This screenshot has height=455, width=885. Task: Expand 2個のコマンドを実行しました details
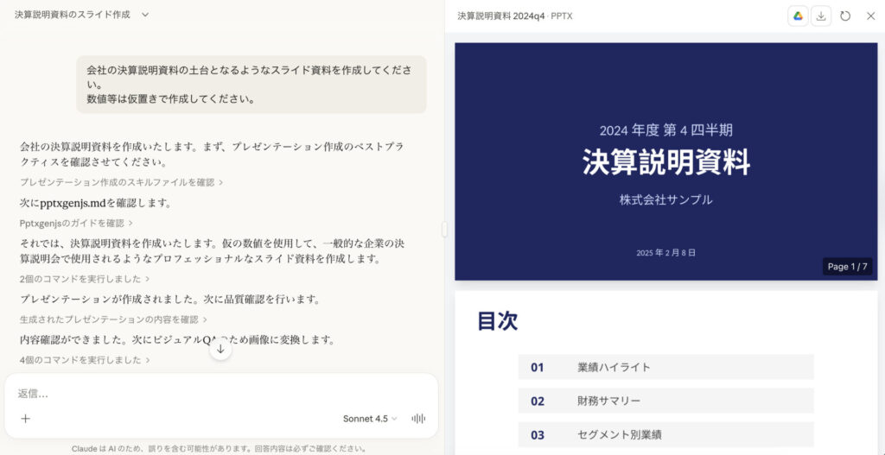click(85, 279)
